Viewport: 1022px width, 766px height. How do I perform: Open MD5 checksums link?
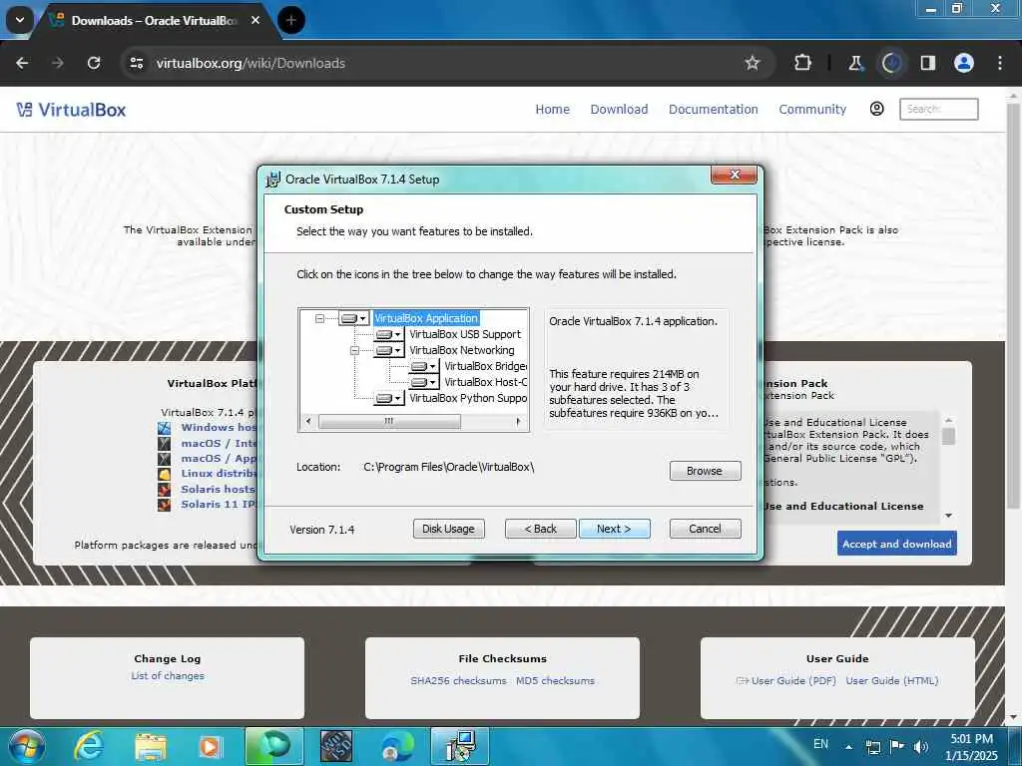[555, 680]
